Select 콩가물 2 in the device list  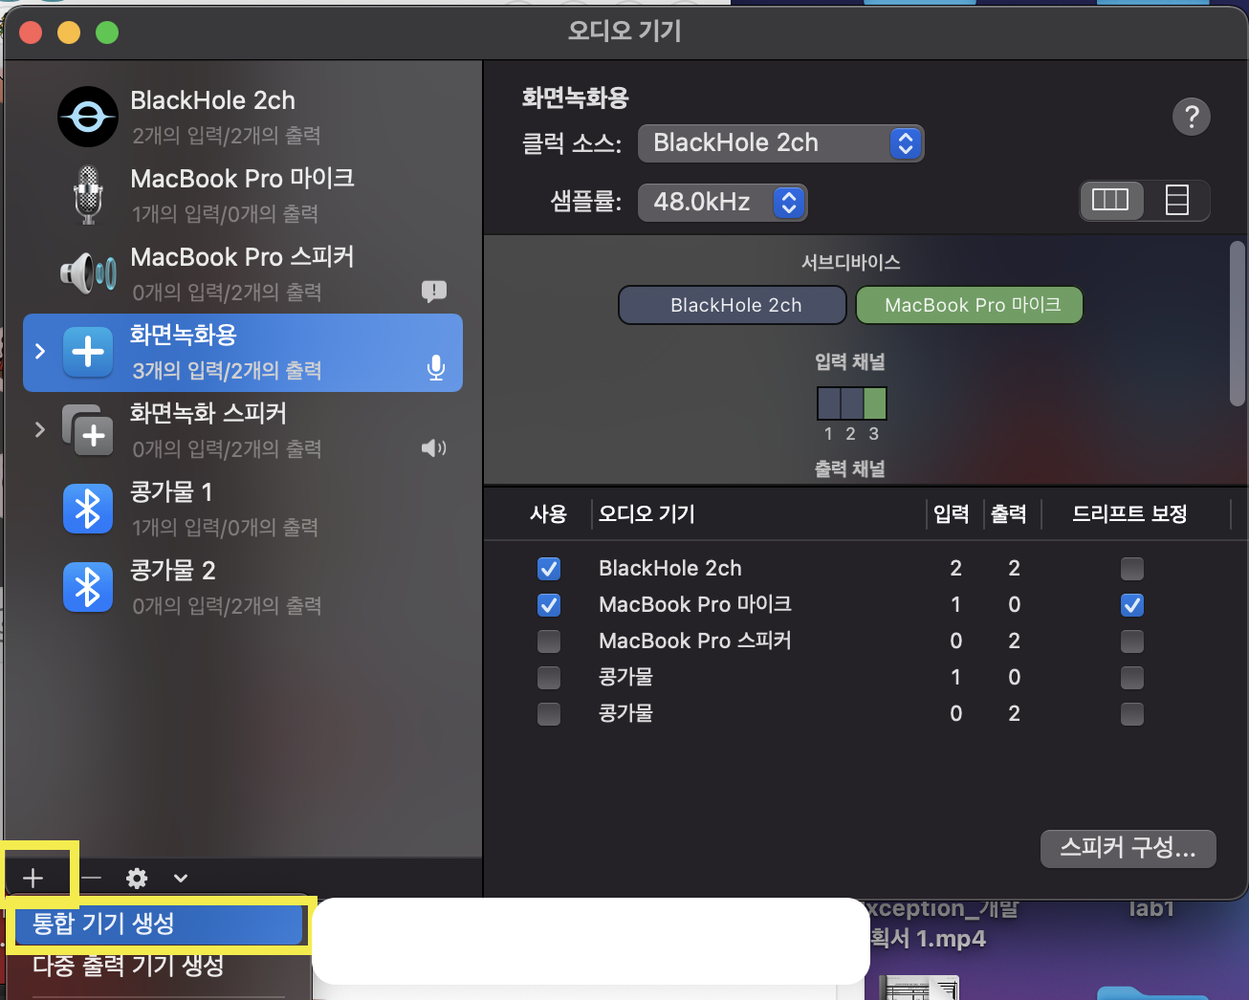(243, 587)
